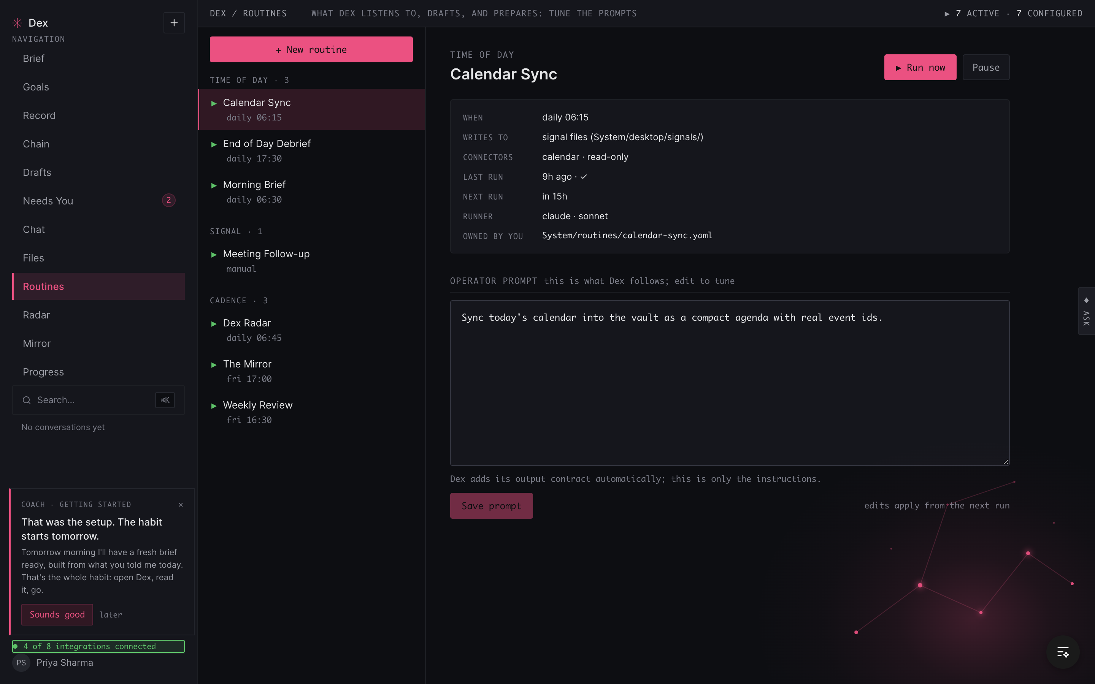Click the search magnifier icon
Image resolution: width=1095 pixels, height=684 pixels.
(x=27, y=400)
